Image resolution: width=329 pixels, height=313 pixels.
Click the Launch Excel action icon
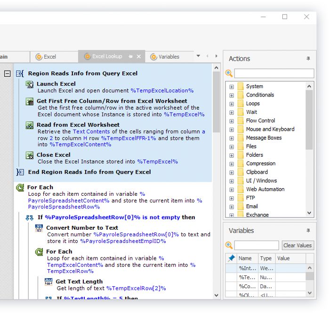[30, 84]
